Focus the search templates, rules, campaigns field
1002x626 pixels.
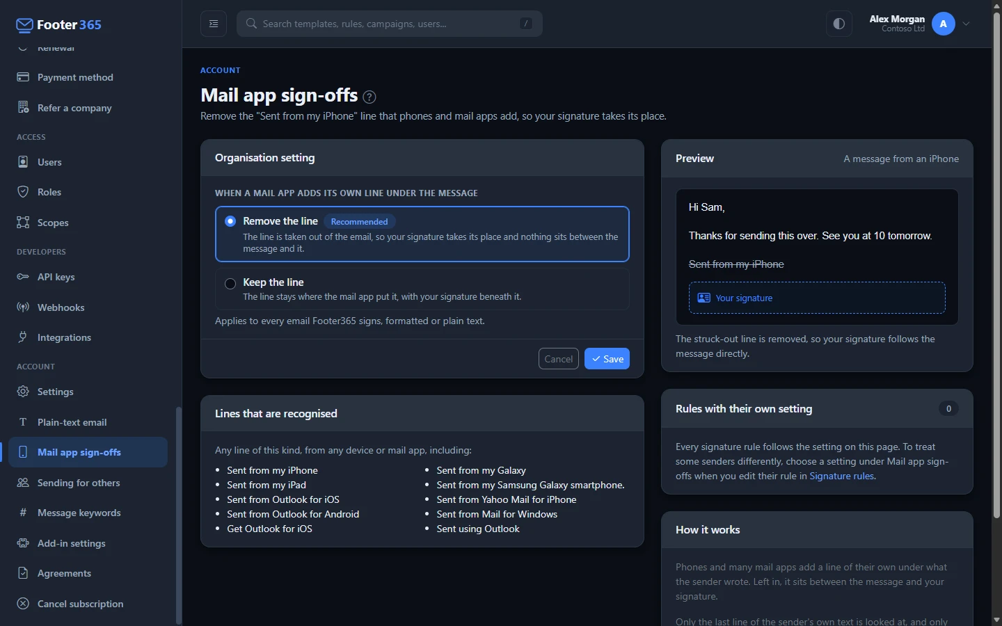(x=390, y=24)
